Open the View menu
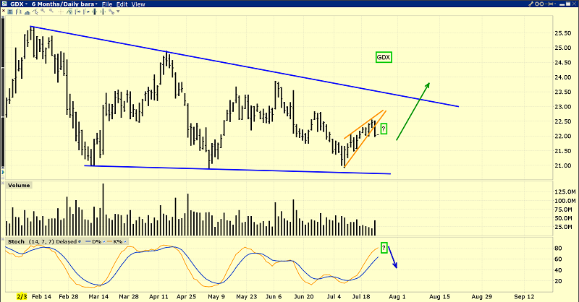 click(138, 4)
